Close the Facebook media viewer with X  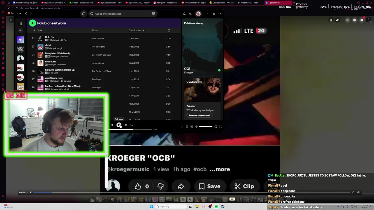click(x=11, y=20)
